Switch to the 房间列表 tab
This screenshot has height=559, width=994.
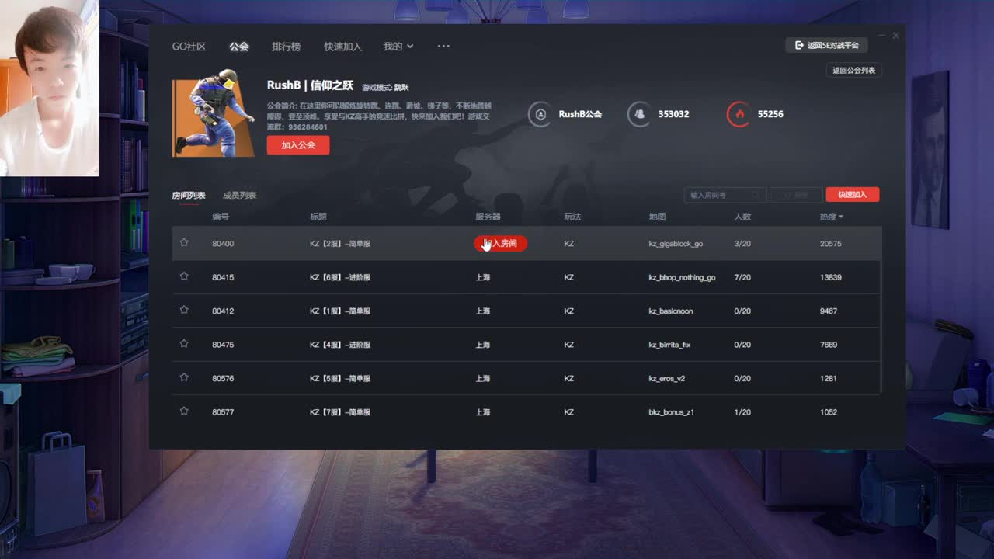tap(189, 196)
